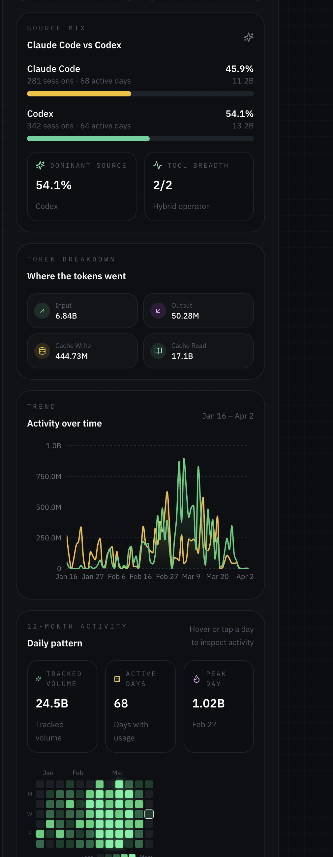Click the 12-Month Activity heading
The image size is (333, 857).
click(76, 626)
